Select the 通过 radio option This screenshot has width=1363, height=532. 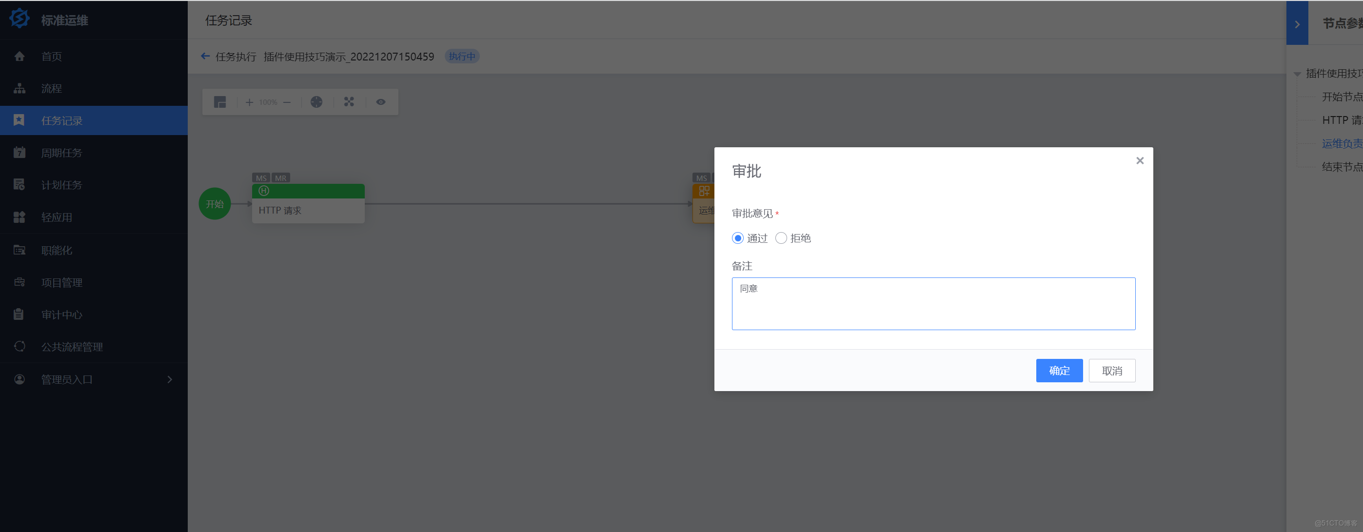738,238
